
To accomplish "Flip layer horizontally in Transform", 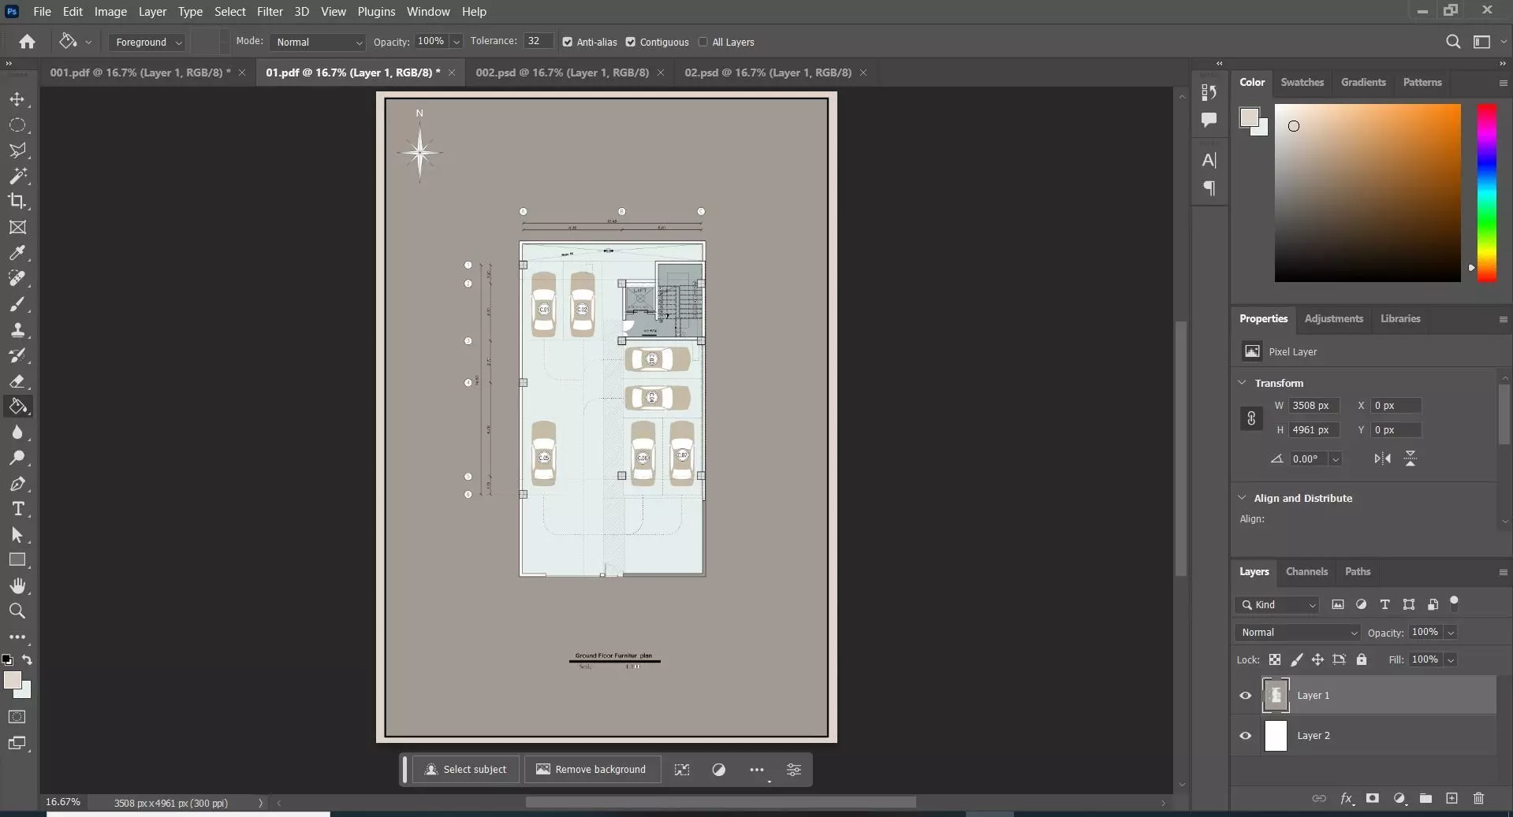I will coord(1382,459).
